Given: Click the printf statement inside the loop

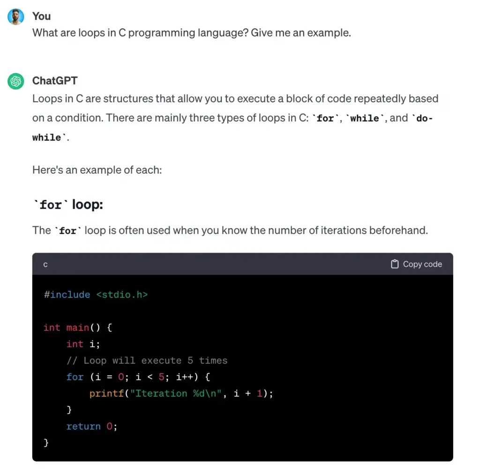Looking at the screenshot, I should click(x=180, y=393).
